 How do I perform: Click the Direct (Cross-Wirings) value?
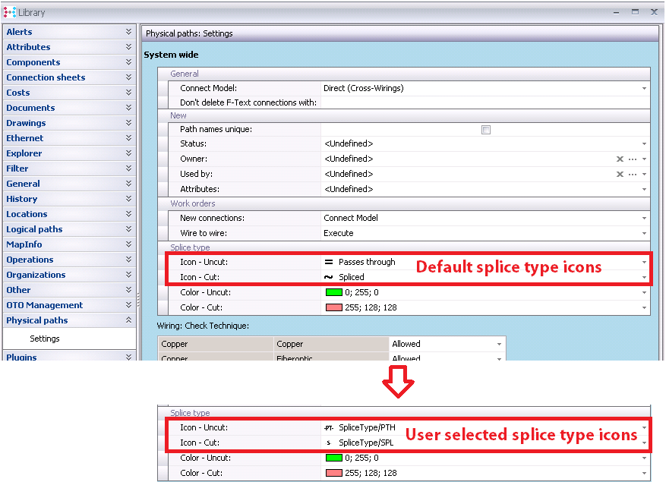click(364, 88)
